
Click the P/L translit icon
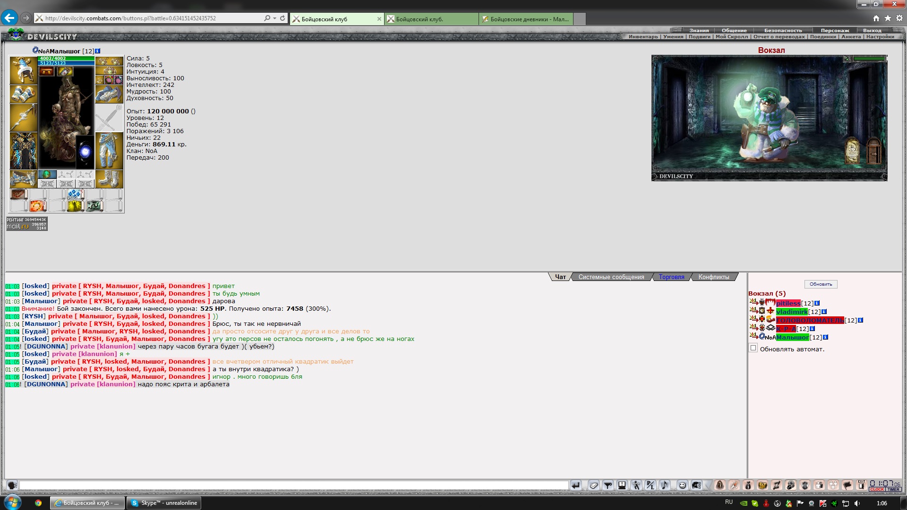coord(650,485)
